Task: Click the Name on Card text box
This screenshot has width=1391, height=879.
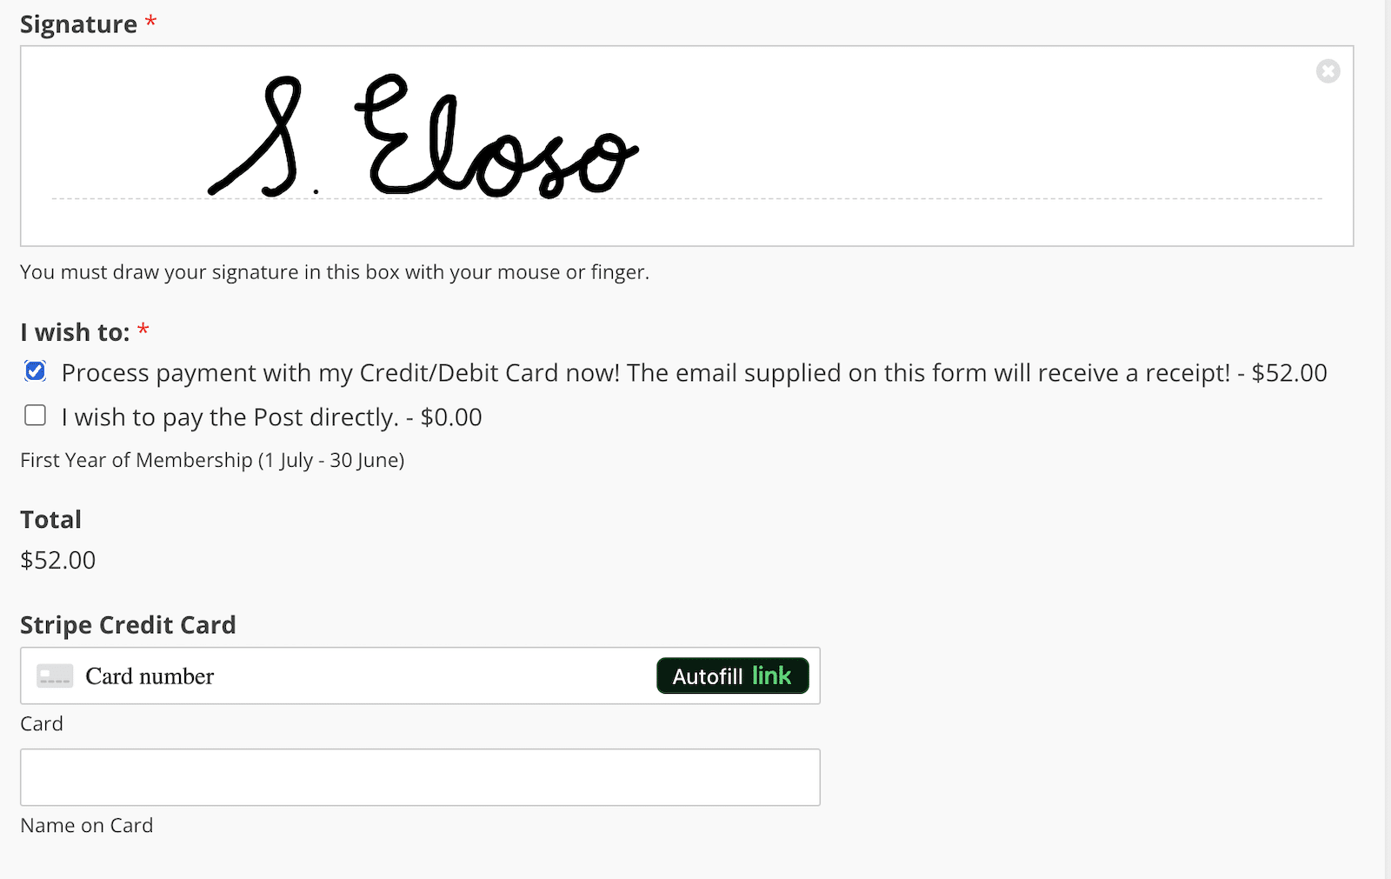Action: (x=420, y=777)
